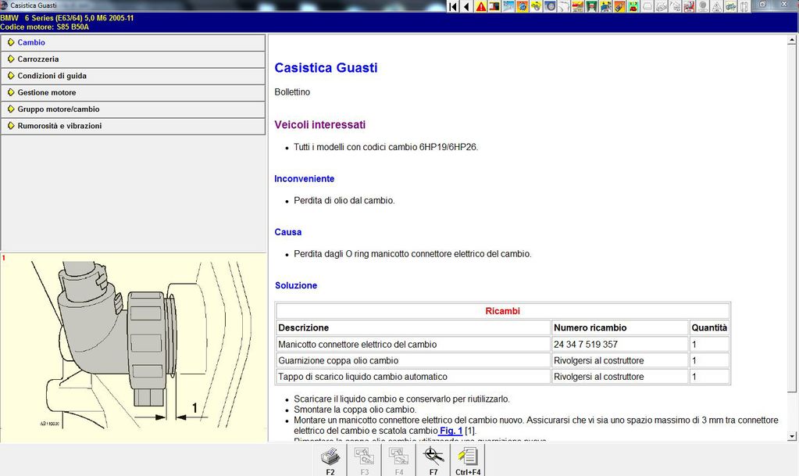Click the 6HP19/6HP26 models bullet

point(386,147)
